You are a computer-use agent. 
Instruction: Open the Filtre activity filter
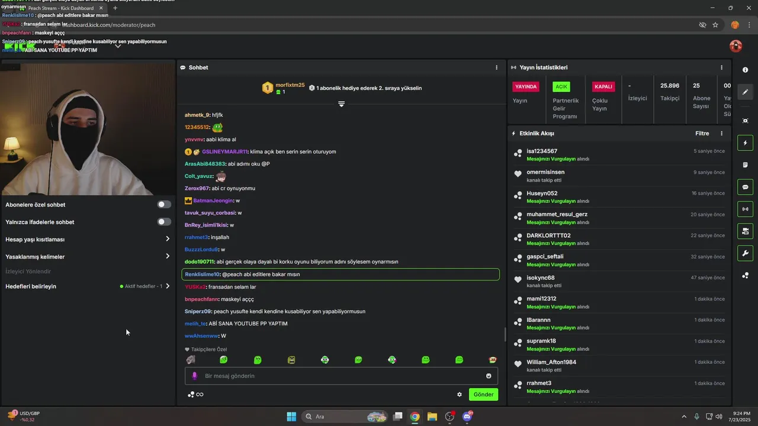[702, 134]
